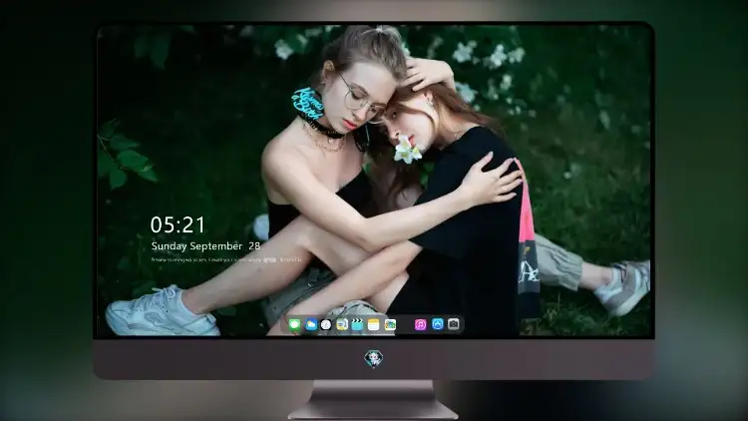The height and width of the screenshot is (421, 748).
Task: Open the Clock app in dock
Action: [326, 325]
